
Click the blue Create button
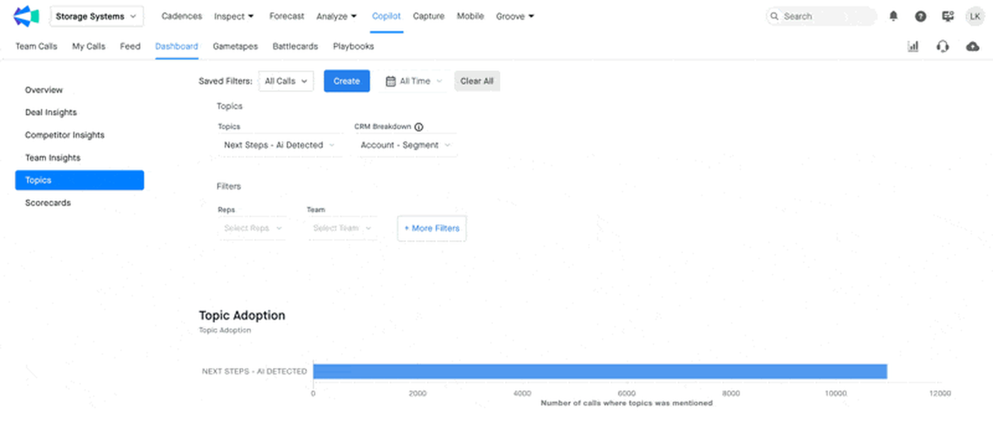click(347, 81)
